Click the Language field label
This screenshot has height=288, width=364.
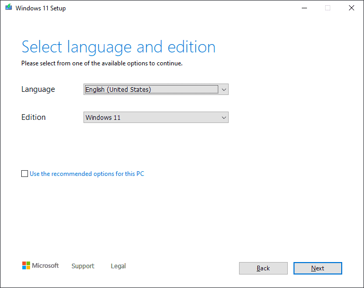point(38,89)
